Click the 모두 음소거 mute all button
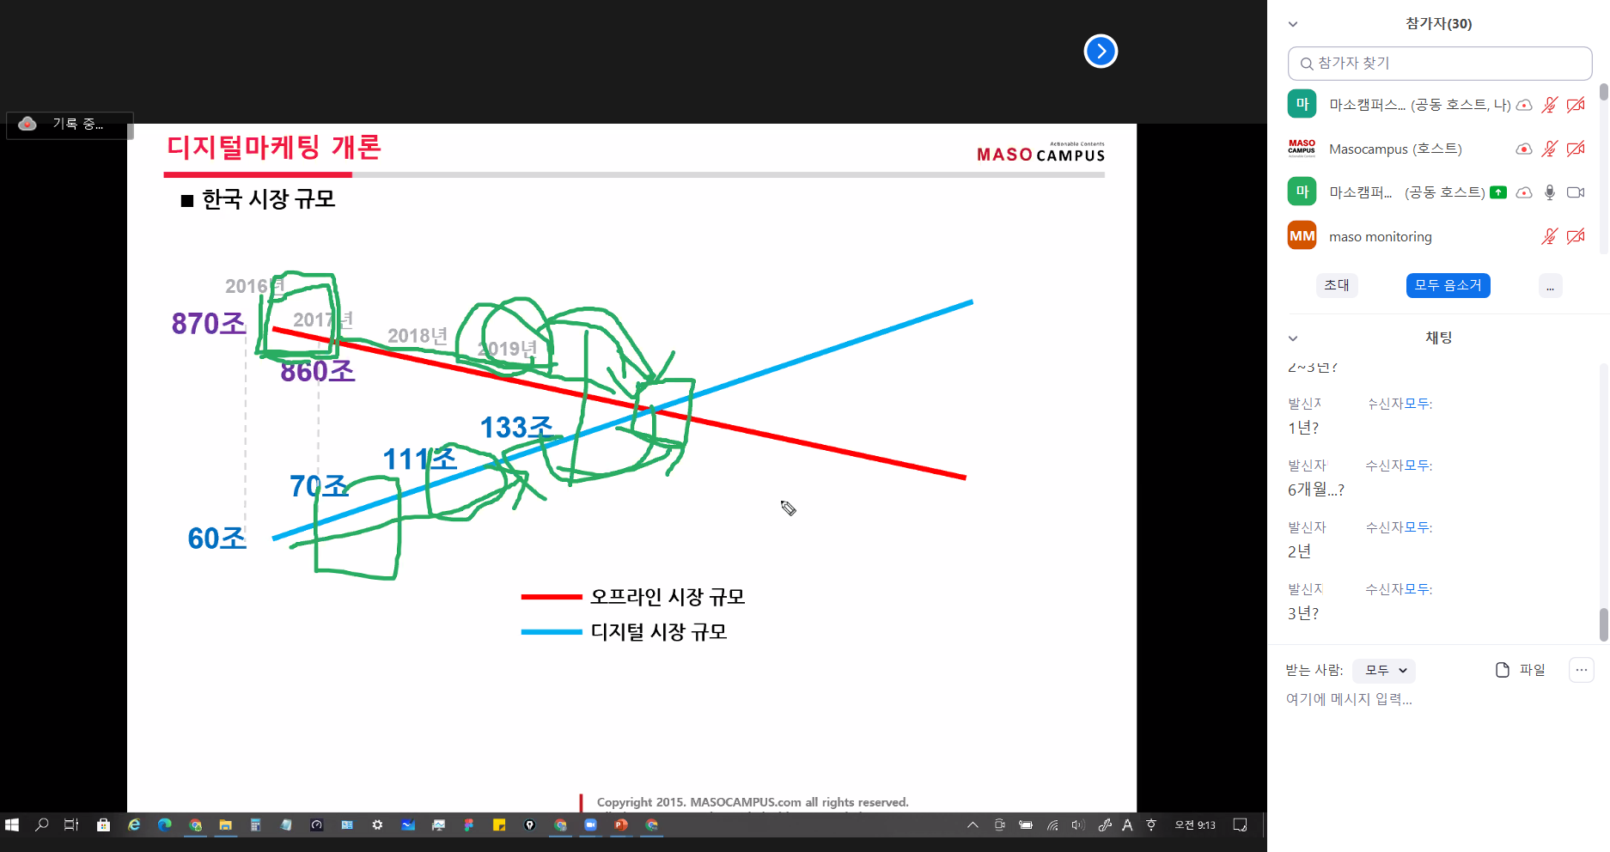 pyautogui.click(x=1448, y=285)
